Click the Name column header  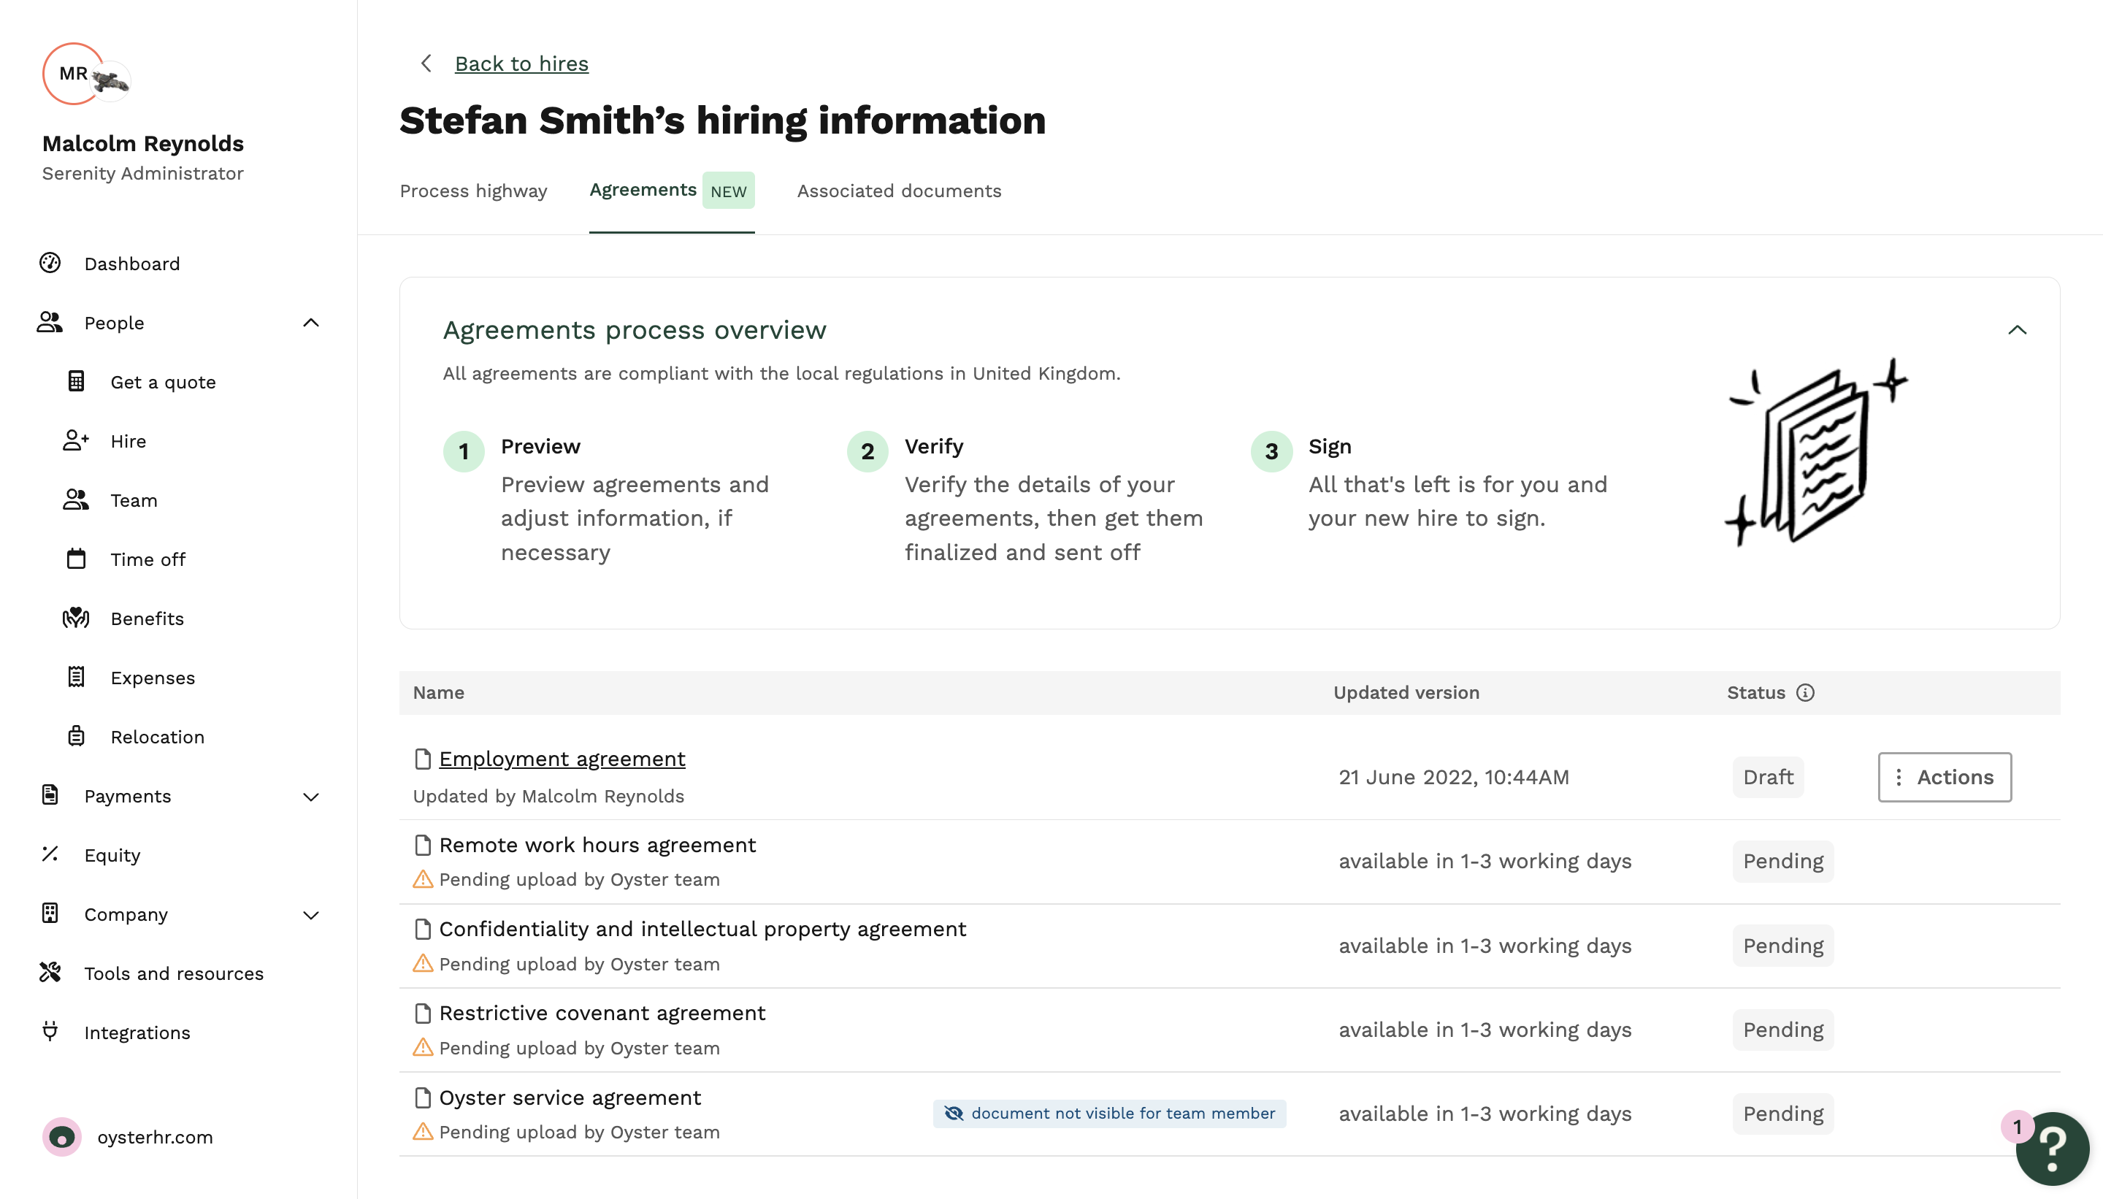tap(438, 692)
